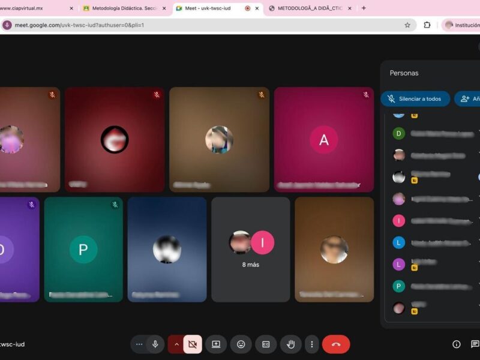
Task: Toggle closed captions button
Action: 266,344
